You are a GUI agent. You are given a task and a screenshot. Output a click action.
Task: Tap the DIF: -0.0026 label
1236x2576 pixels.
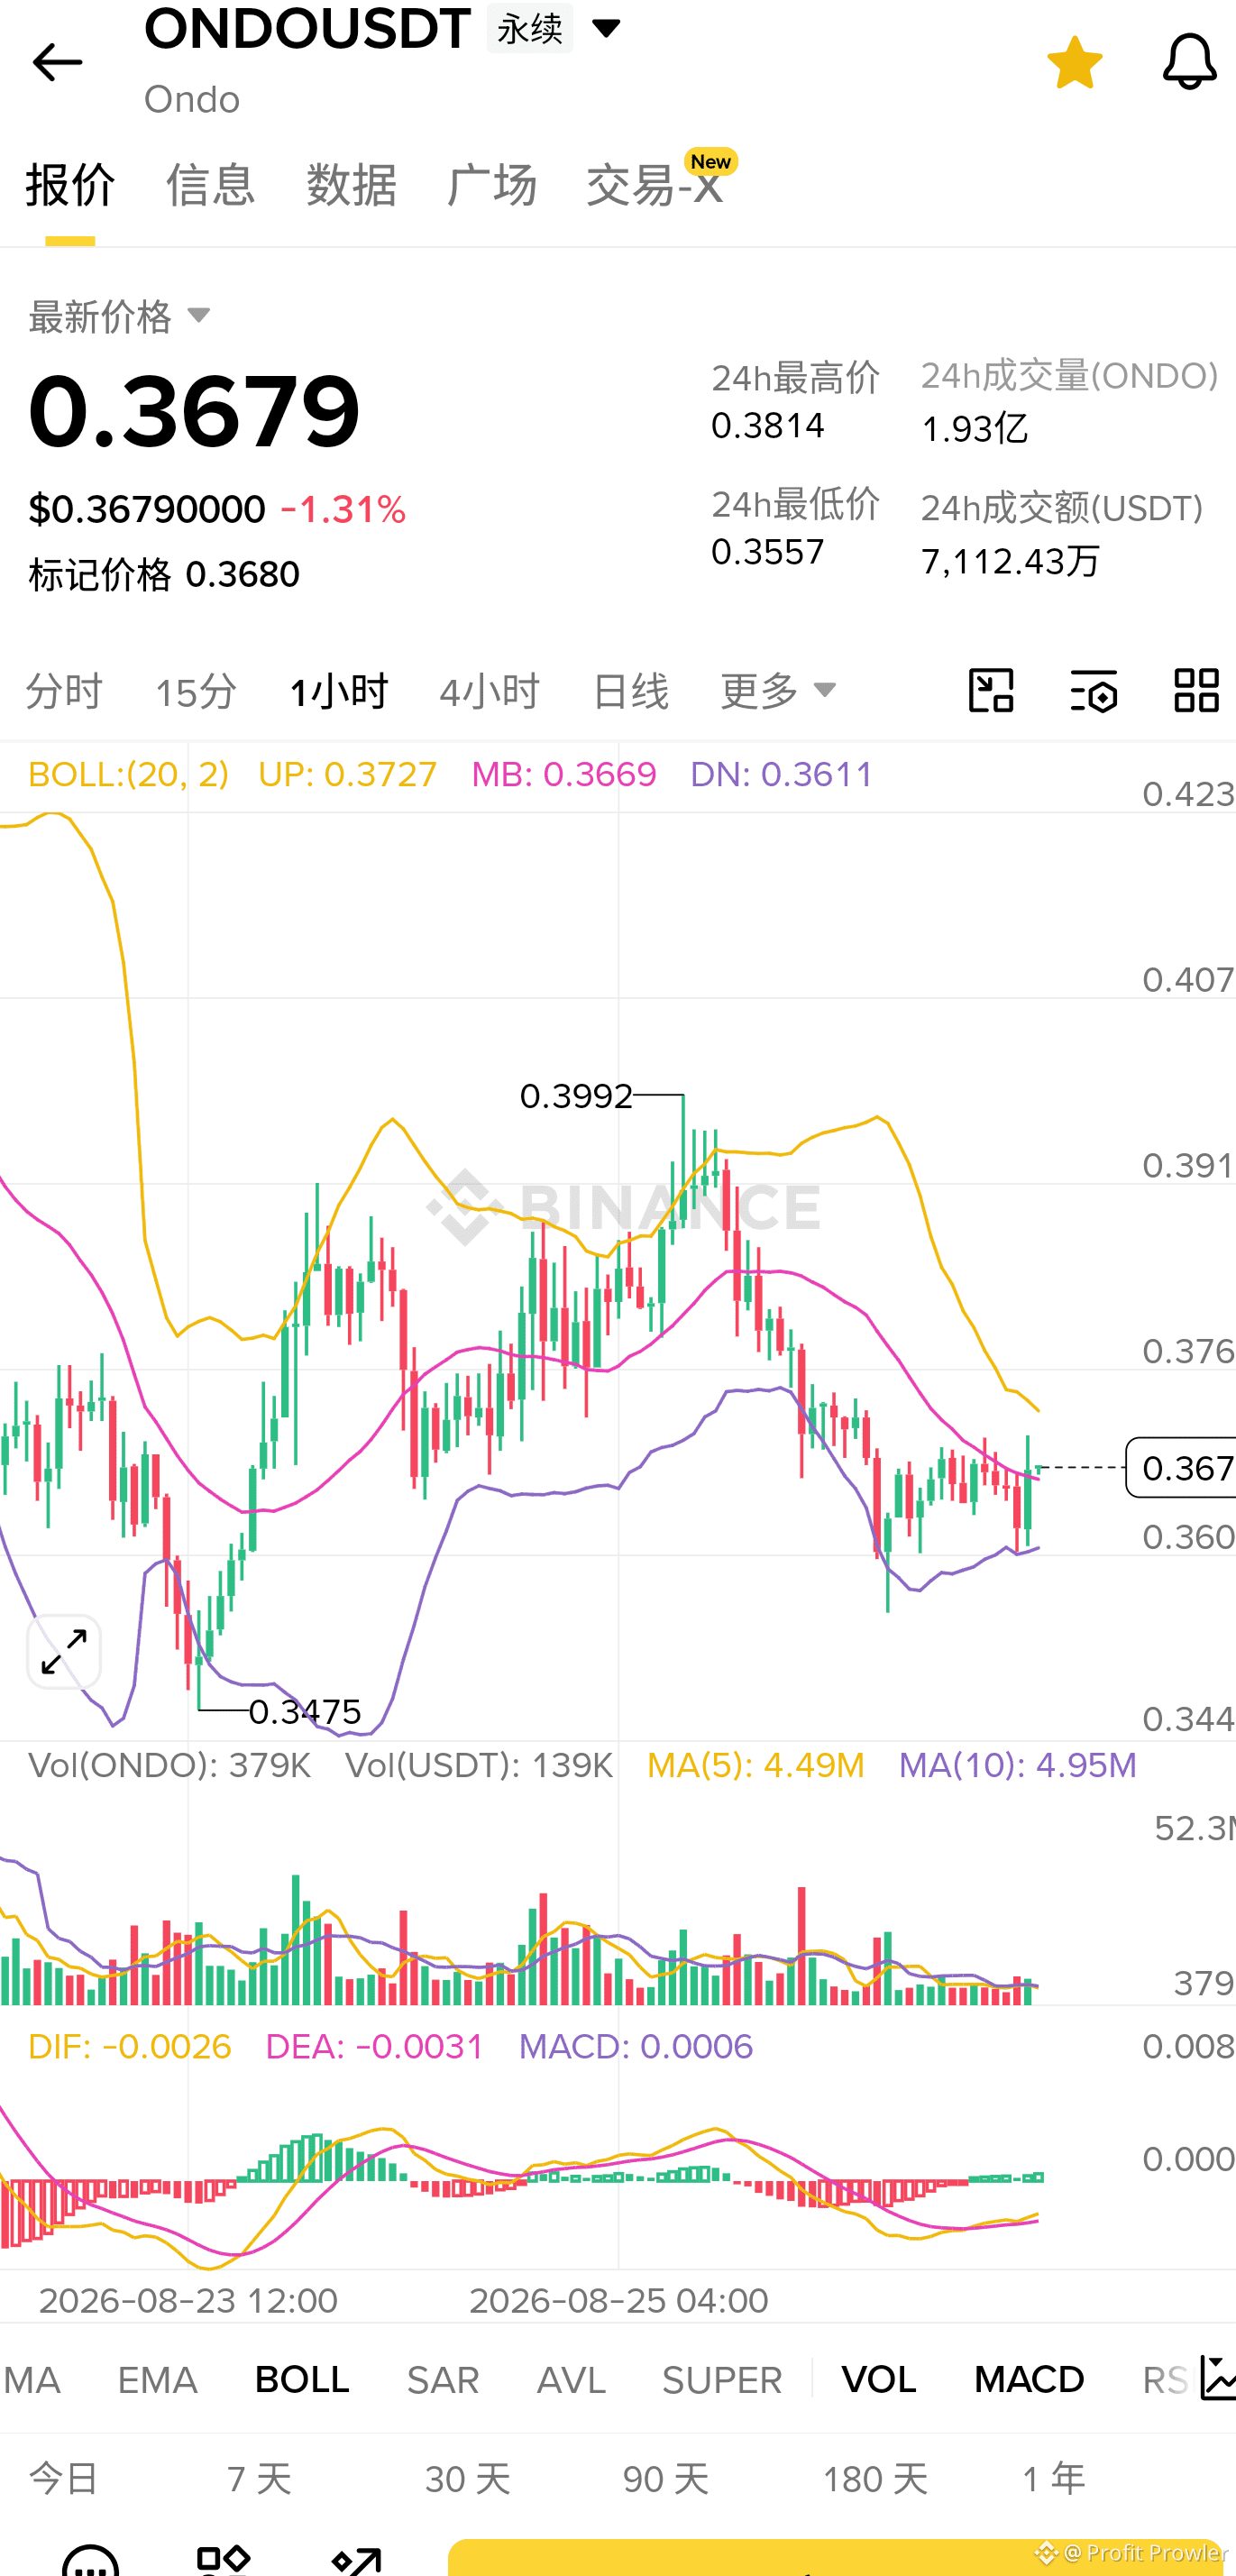(130, 2046)
